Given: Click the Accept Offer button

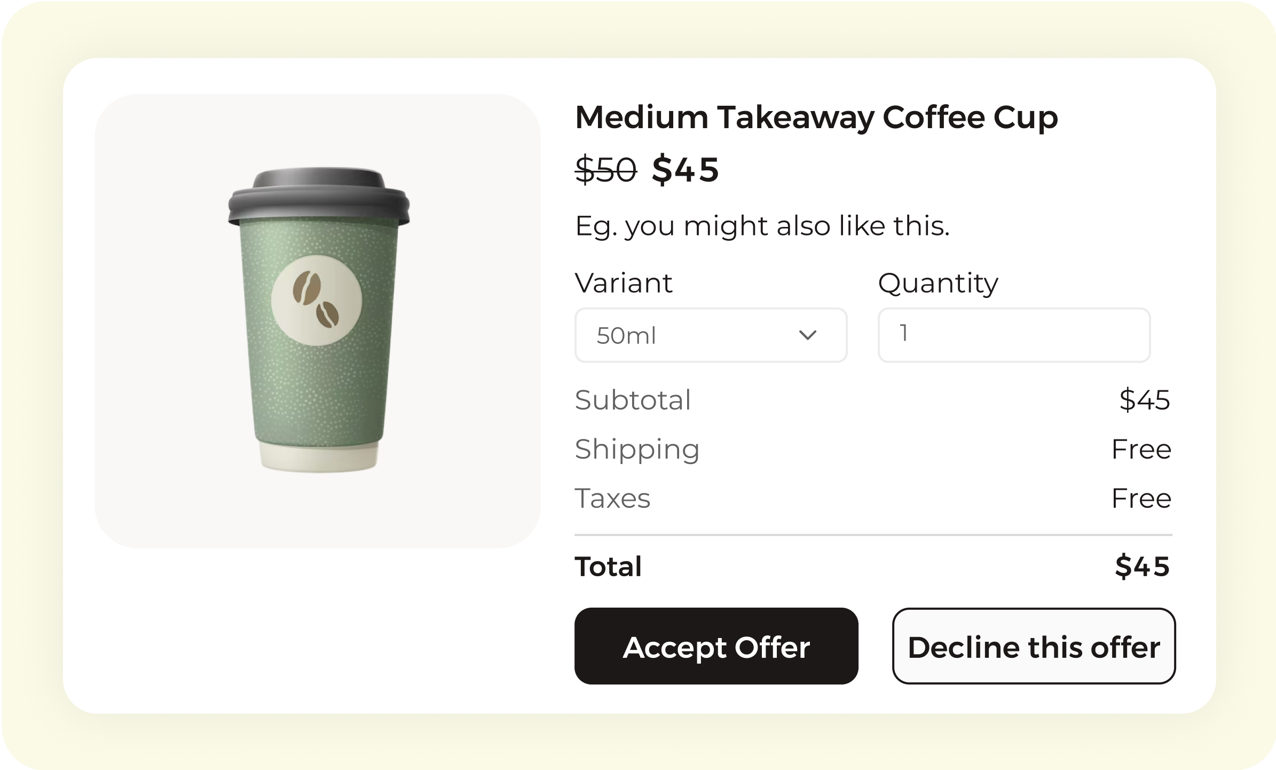Looking at the screenshot, I should [x=716, y=646].
